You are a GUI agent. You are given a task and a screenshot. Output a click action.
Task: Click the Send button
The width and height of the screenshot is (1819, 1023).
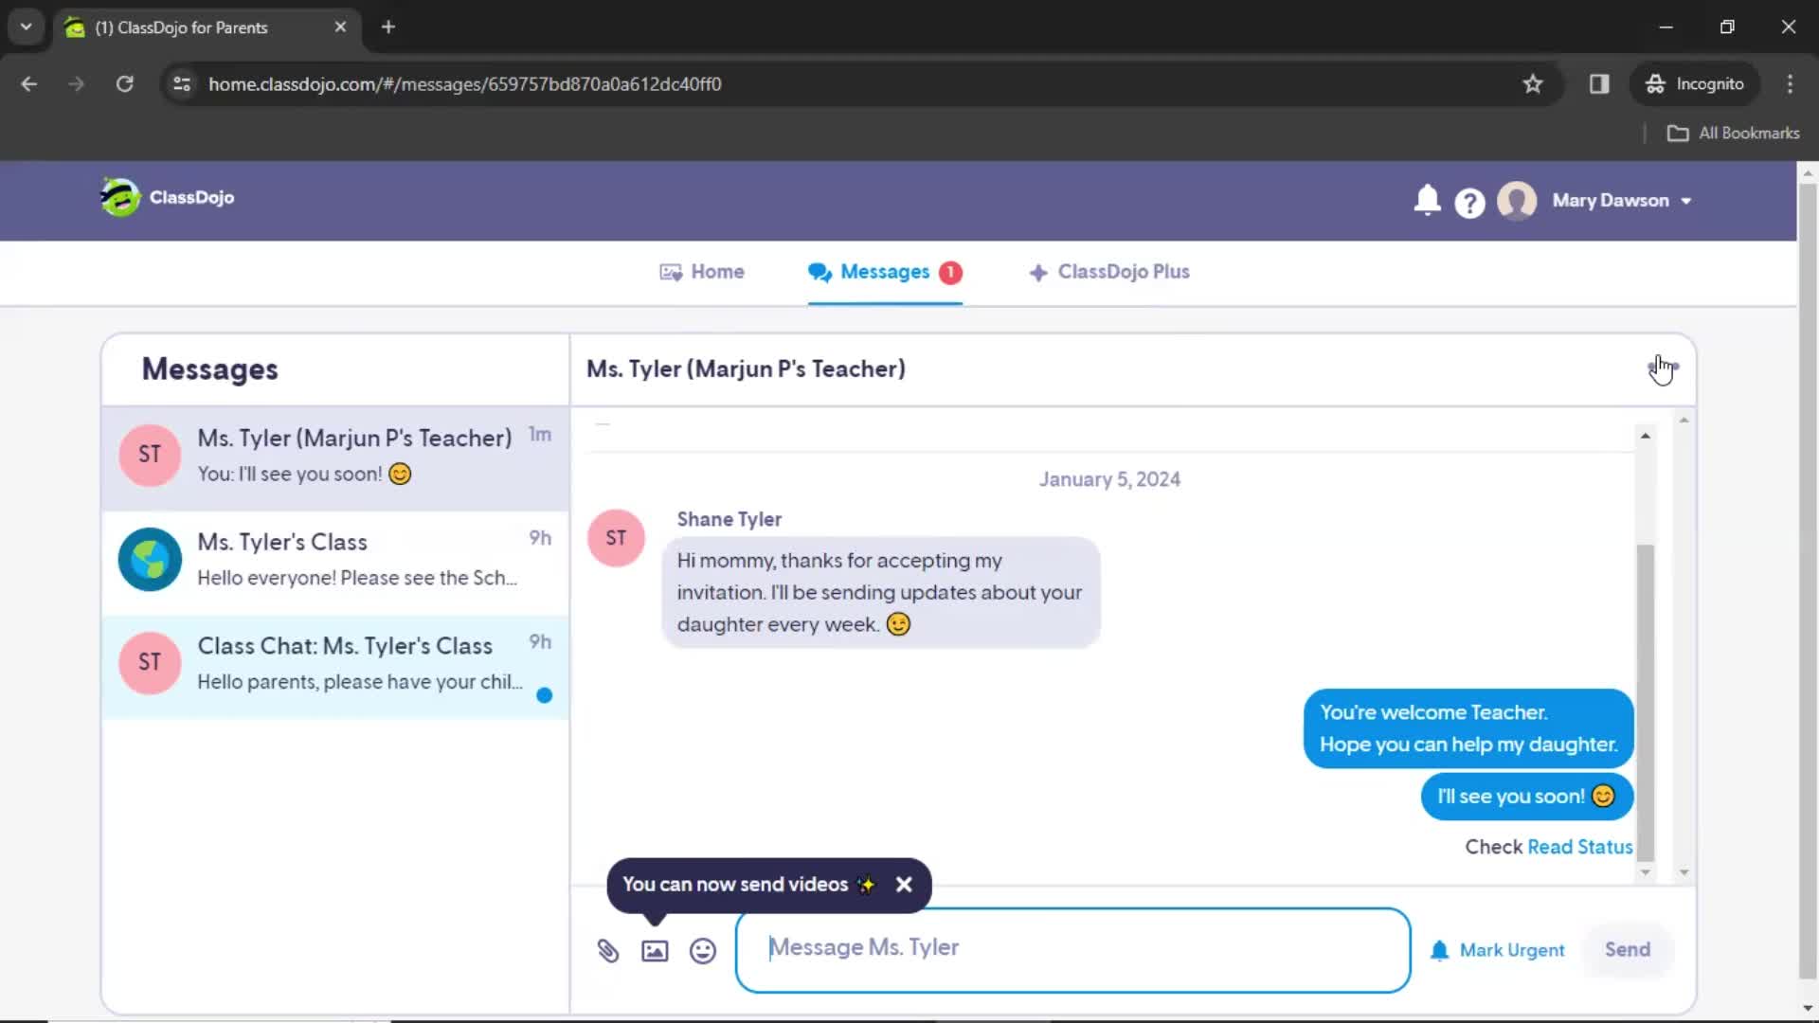click(1627, 950)
